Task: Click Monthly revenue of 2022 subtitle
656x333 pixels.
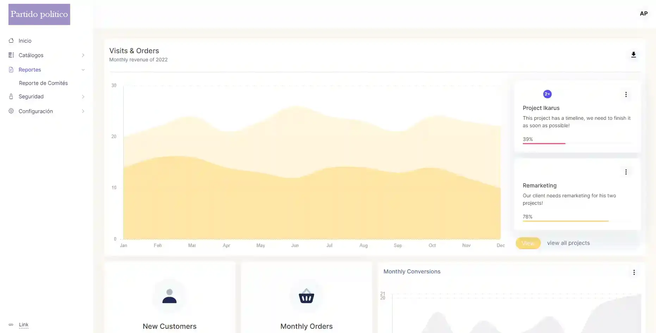Action: 138,60
